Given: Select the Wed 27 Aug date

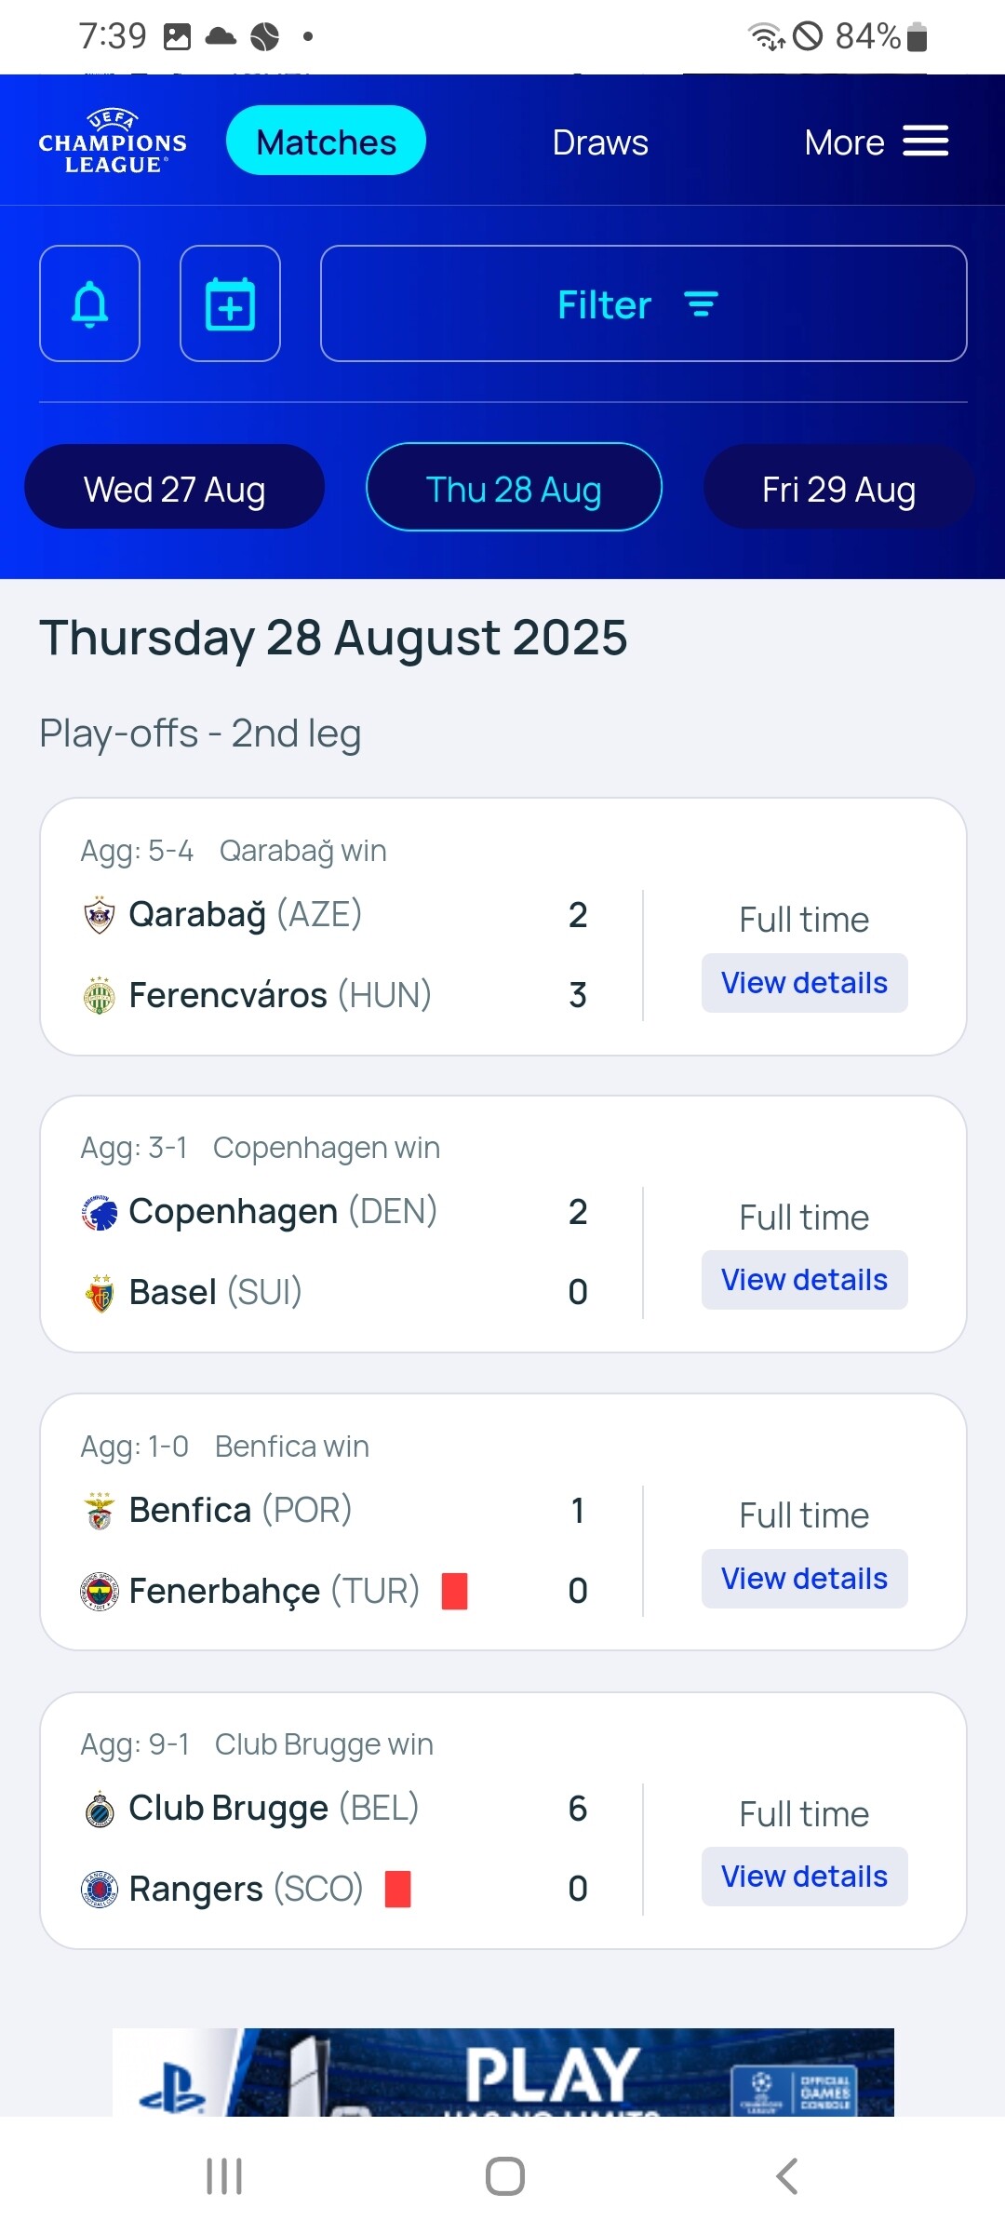Looking at the screenshot, I should [x=175, y=488].
